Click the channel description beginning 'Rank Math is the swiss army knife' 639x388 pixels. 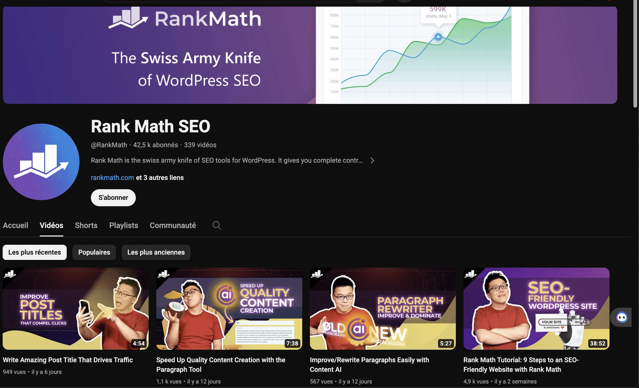coord(227,160)
